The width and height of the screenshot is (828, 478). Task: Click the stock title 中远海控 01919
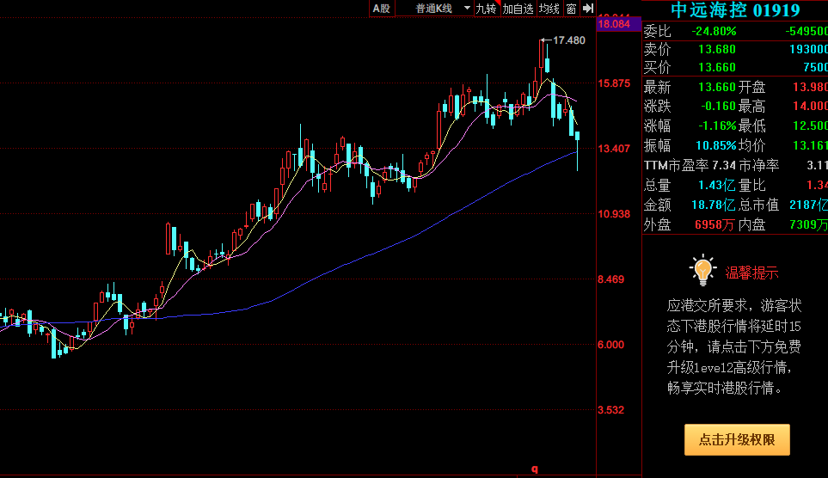pos(734,10)
